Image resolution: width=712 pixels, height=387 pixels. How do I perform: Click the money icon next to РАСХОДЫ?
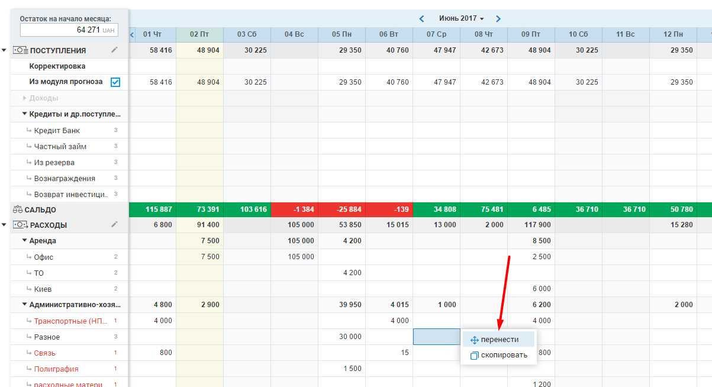point(21,225)
